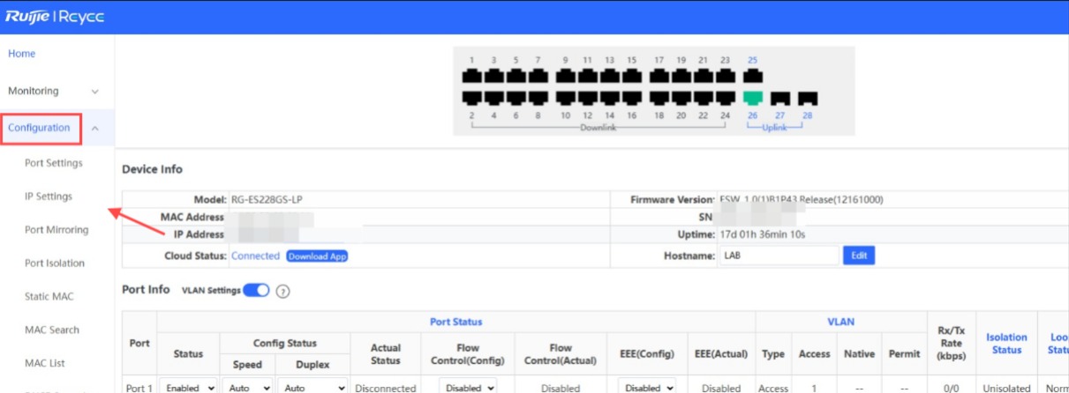
Task: Select SFP port 28 icon
Action: point(807,98)
